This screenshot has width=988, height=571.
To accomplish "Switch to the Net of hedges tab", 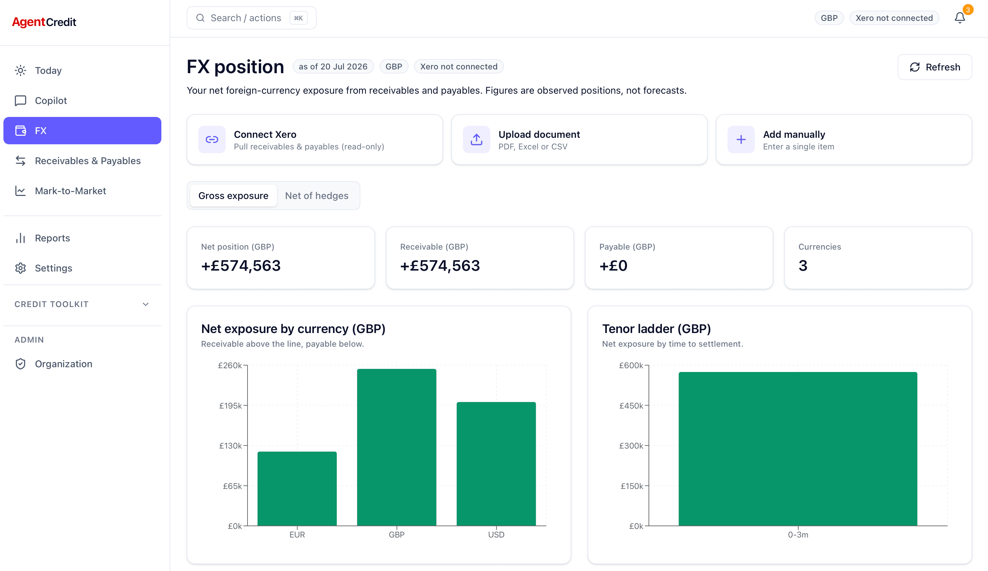I will coord(316,195).
